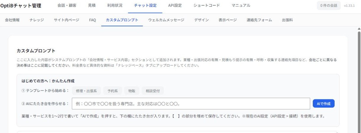The image size is (361, 133).
Task: Click the AIで作成 button
Action: coord(324,104)
